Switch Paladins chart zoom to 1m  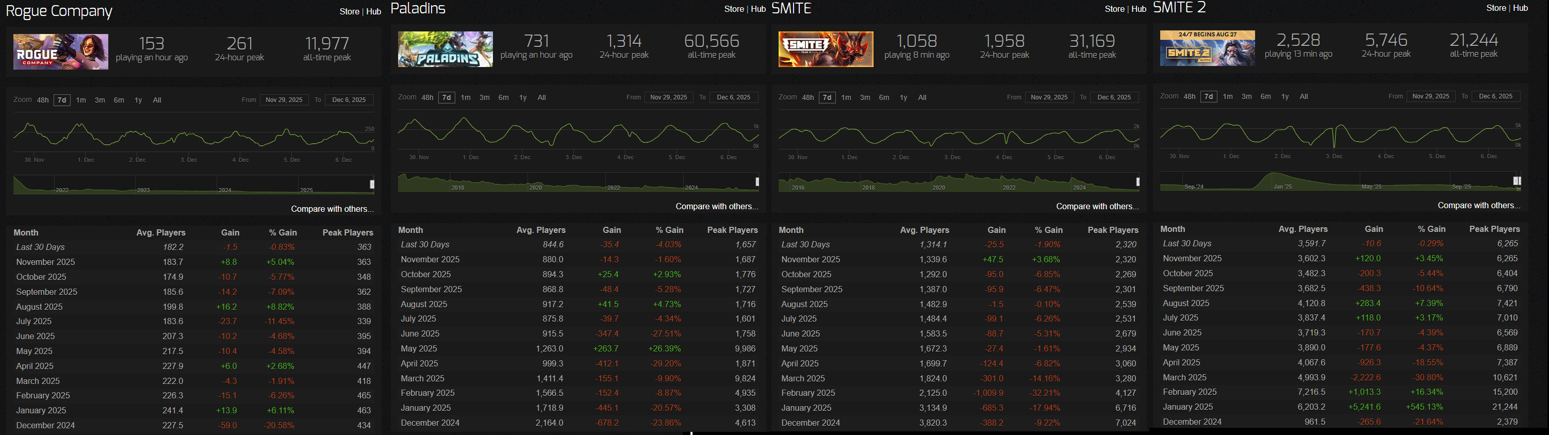pos(466,97)
